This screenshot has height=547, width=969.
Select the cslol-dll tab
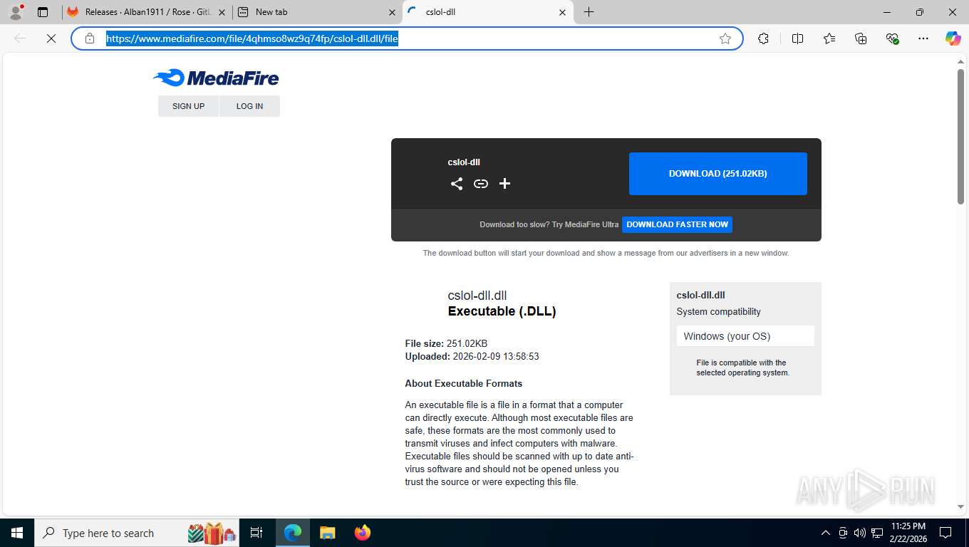[487, 12]
